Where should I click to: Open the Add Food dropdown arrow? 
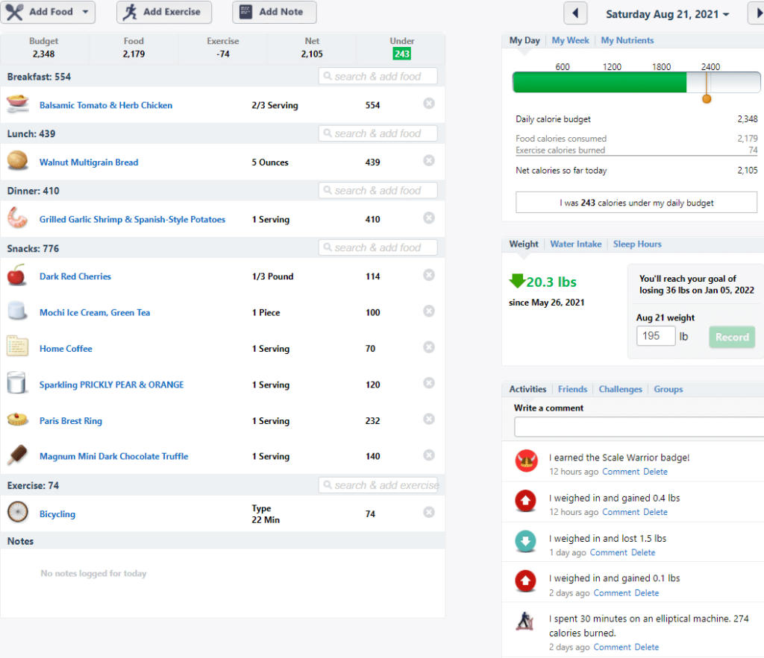point(85,12)
